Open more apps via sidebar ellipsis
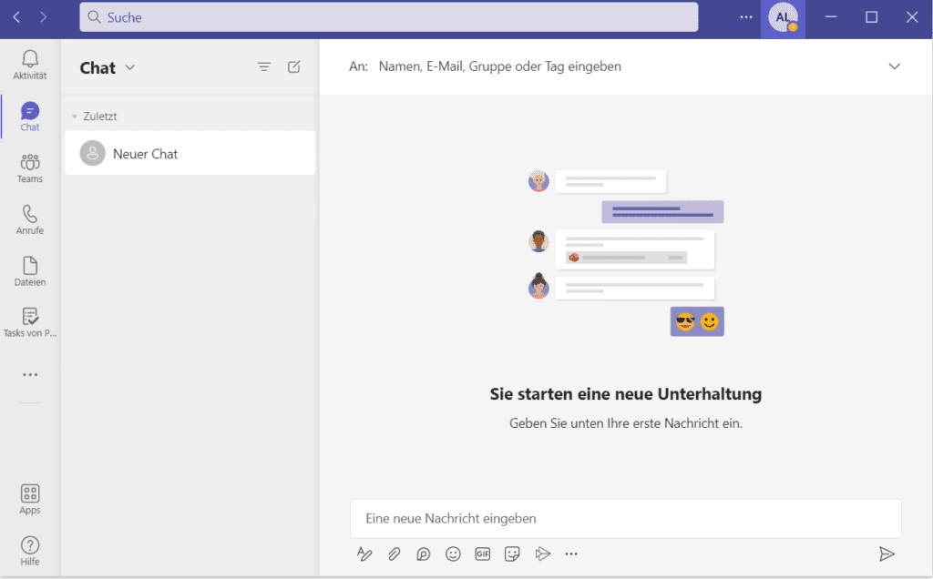This screenshot has width=933, height=579. [30, 374]
